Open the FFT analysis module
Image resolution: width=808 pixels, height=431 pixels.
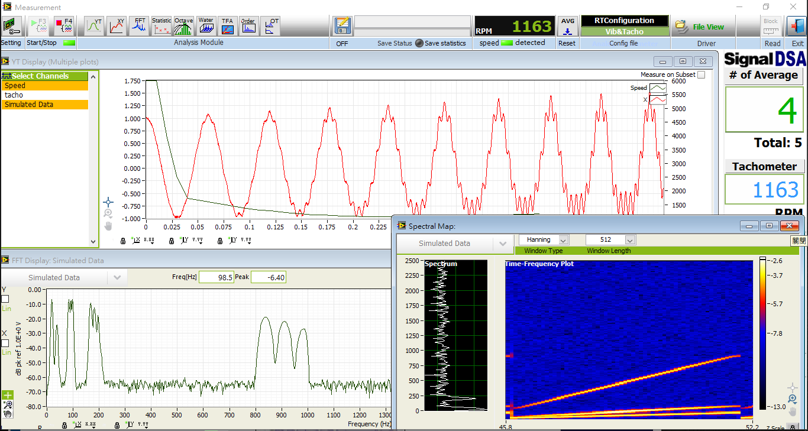pyautogui.click(x=139, y=26)
